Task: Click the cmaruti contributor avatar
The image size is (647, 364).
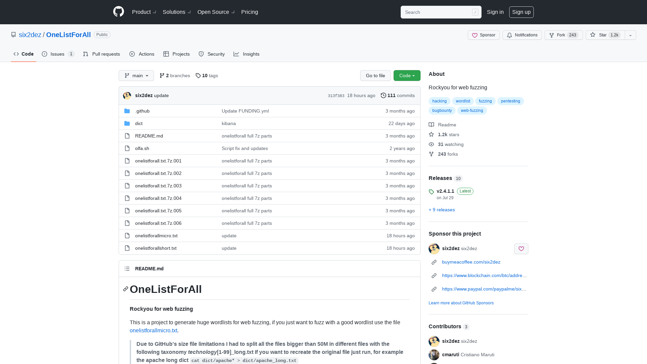Action: click(434, 355)
